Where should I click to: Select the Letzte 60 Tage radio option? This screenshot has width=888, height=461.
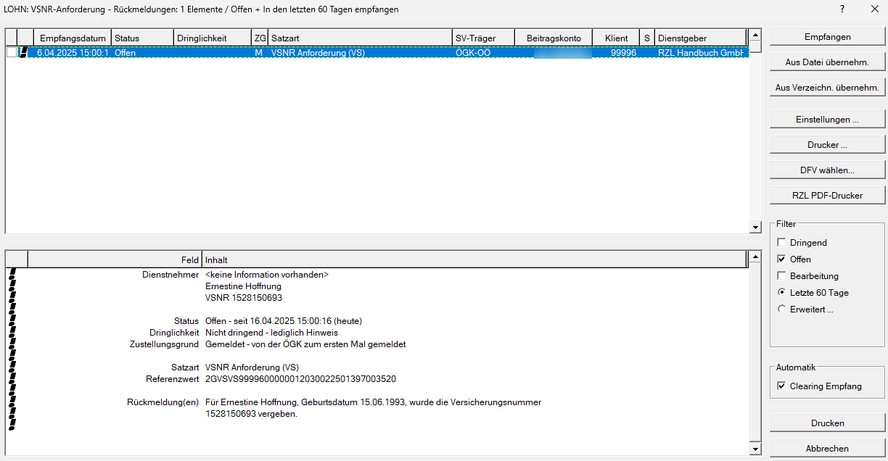(x=781, y=293)
